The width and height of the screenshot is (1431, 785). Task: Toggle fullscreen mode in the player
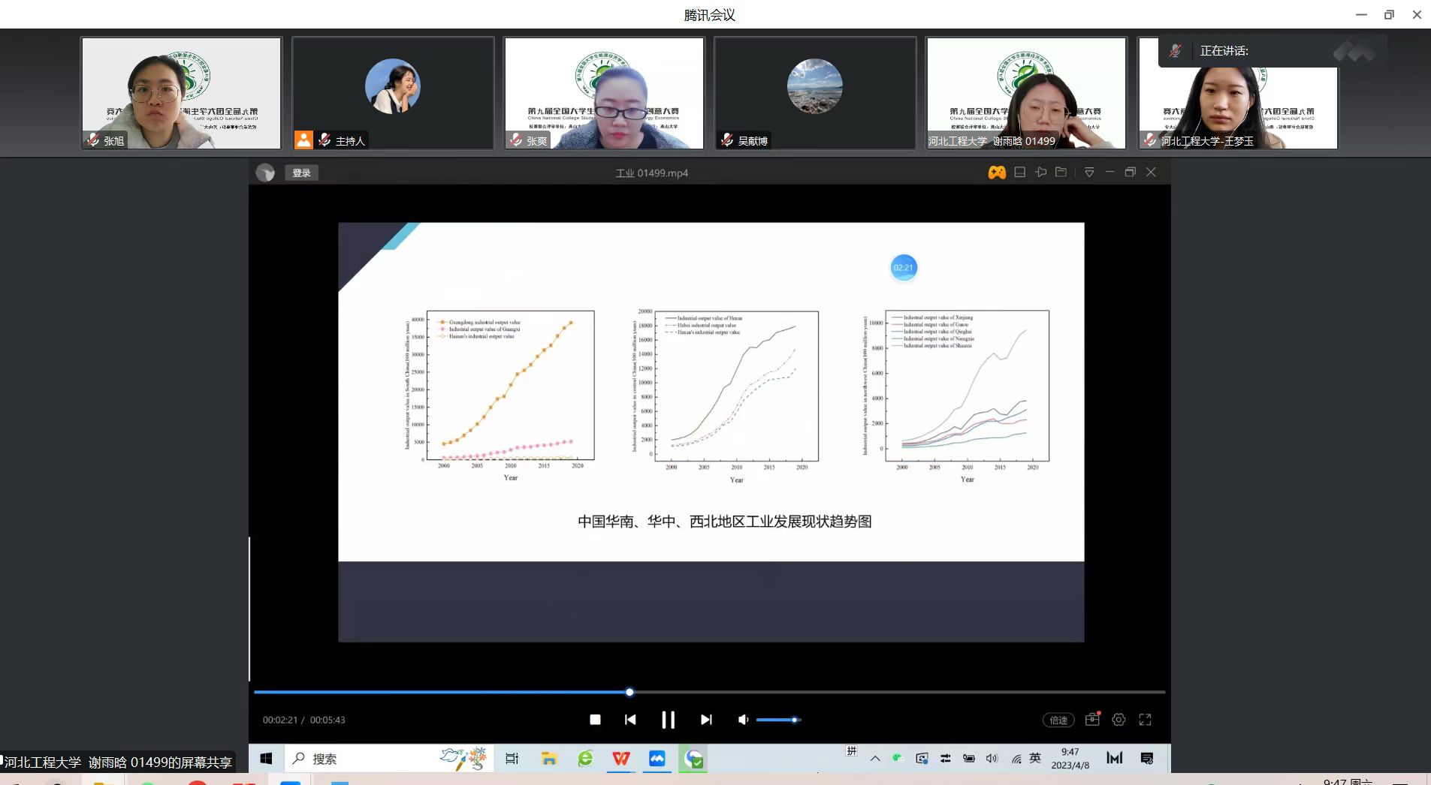pyautogui.click(x=1145, y=720)
